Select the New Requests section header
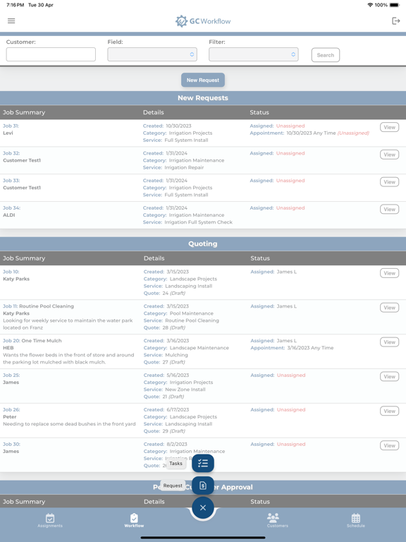 point(203,98)
